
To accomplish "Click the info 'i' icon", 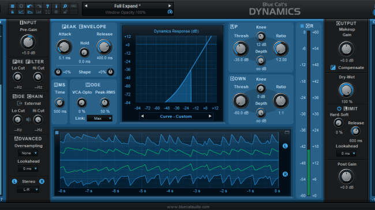I will [56, 6].
